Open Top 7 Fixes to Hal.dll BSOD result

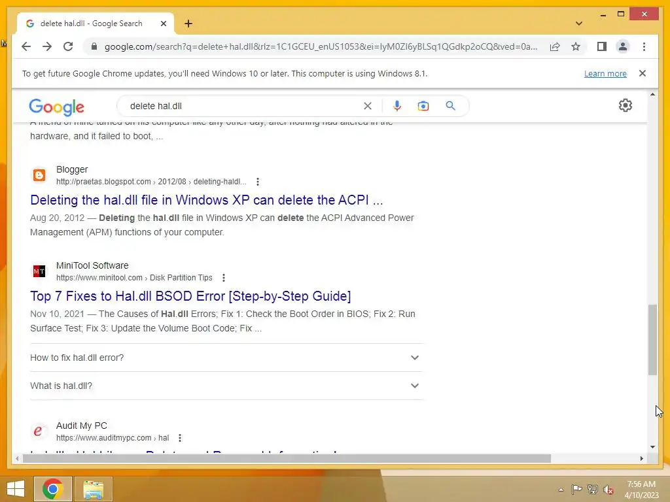[190, 296]
